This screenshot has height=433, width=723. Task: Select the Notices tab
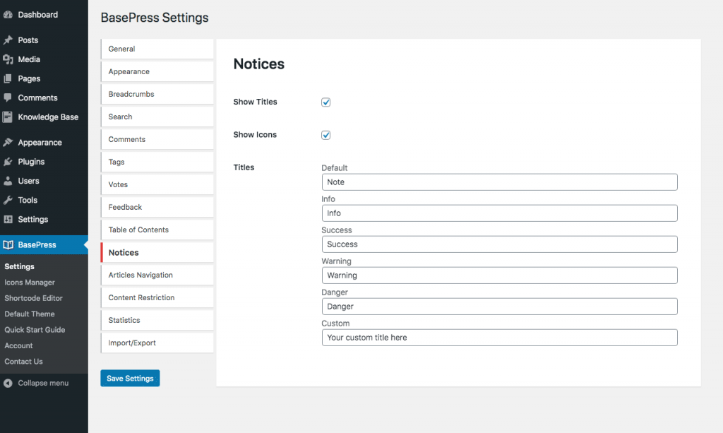pyautogui.click(x=157, y=253)
